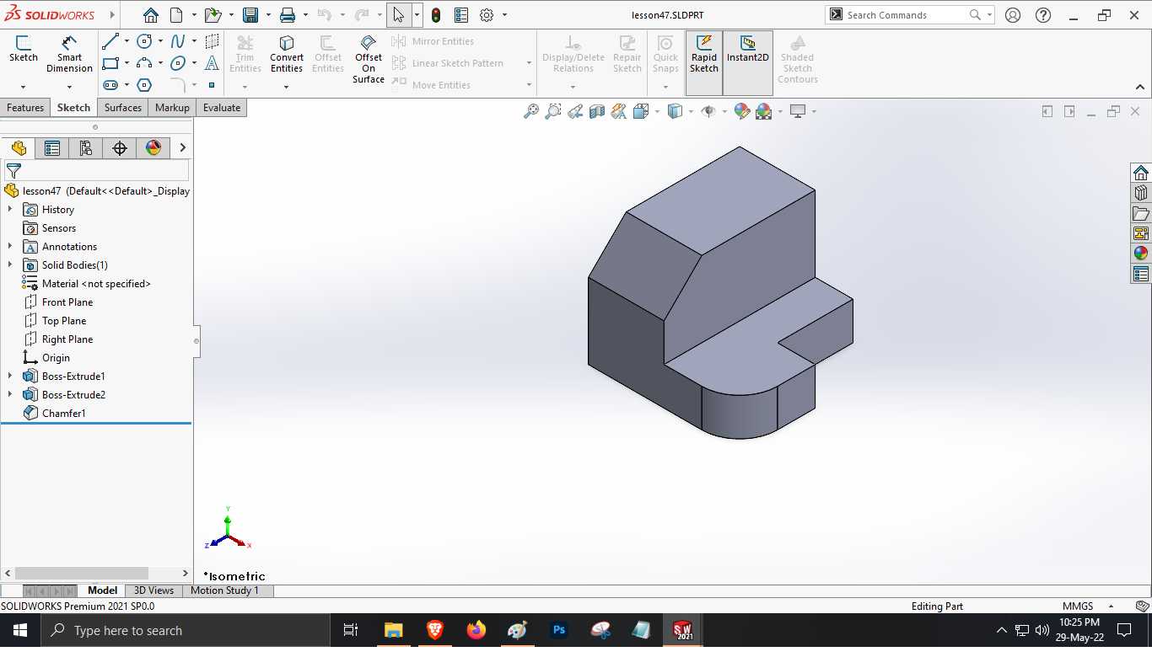Open Custom Properties in task pane
1152x657 pixels.
pyautogui.click(x=1141, y=274)
